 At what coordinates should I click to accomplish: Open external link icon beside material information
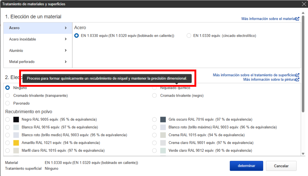[298, 19]
